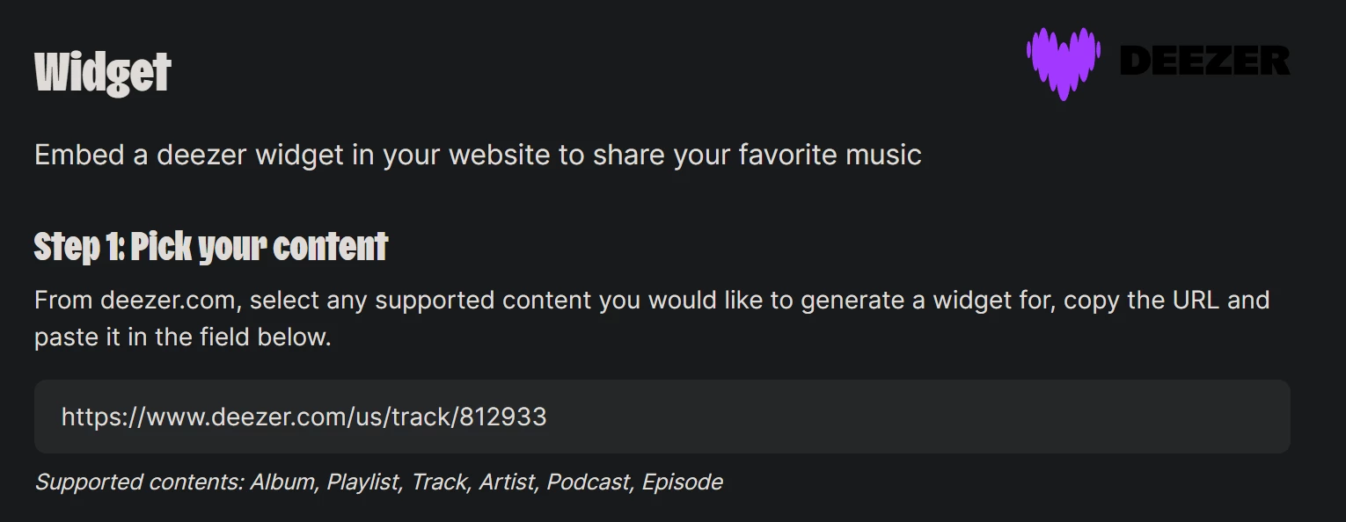Click the 'Supported contents:' label

139,482
